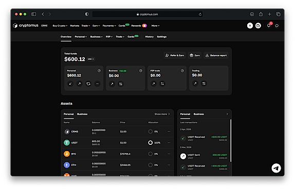This screenshot has height=189, width=295.
Task: Open the History tab
Action: (x=149, y=36)
